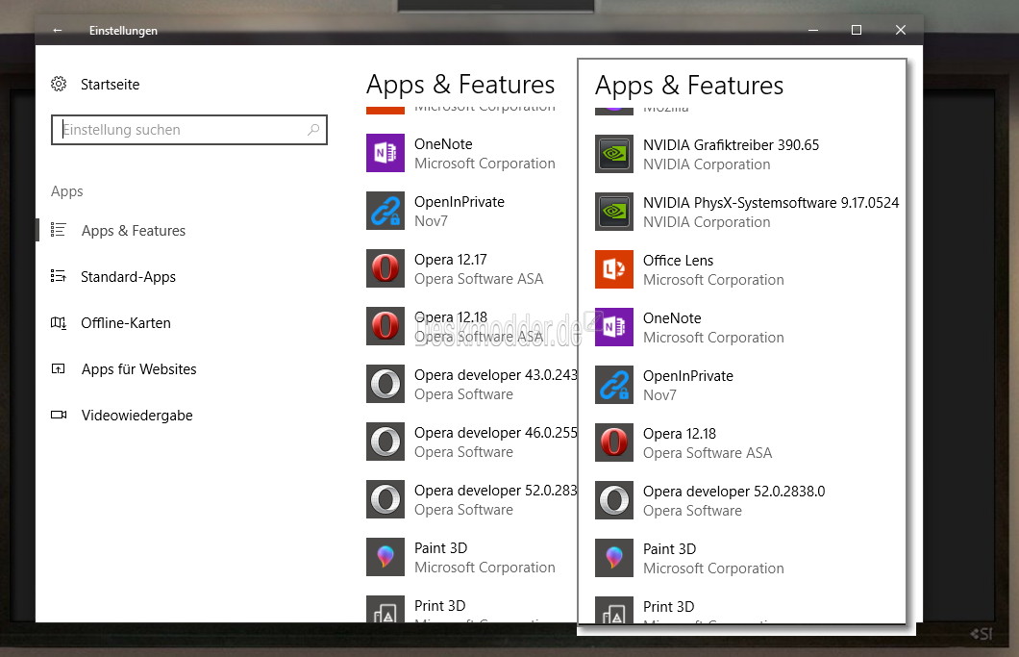Click the magnifier icon in search box
Image resolution: width=1019 pixels, height=657 pixels.
313,130
